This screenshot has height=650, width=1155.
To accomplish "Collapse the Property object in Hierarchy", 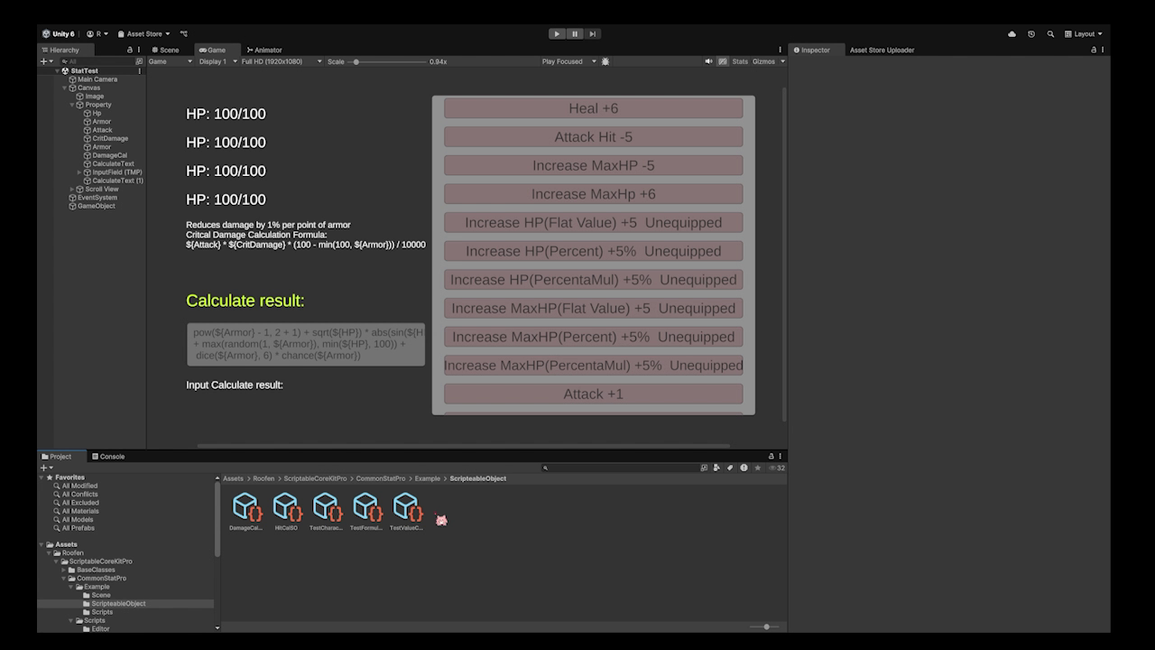I will click(72, 105).
